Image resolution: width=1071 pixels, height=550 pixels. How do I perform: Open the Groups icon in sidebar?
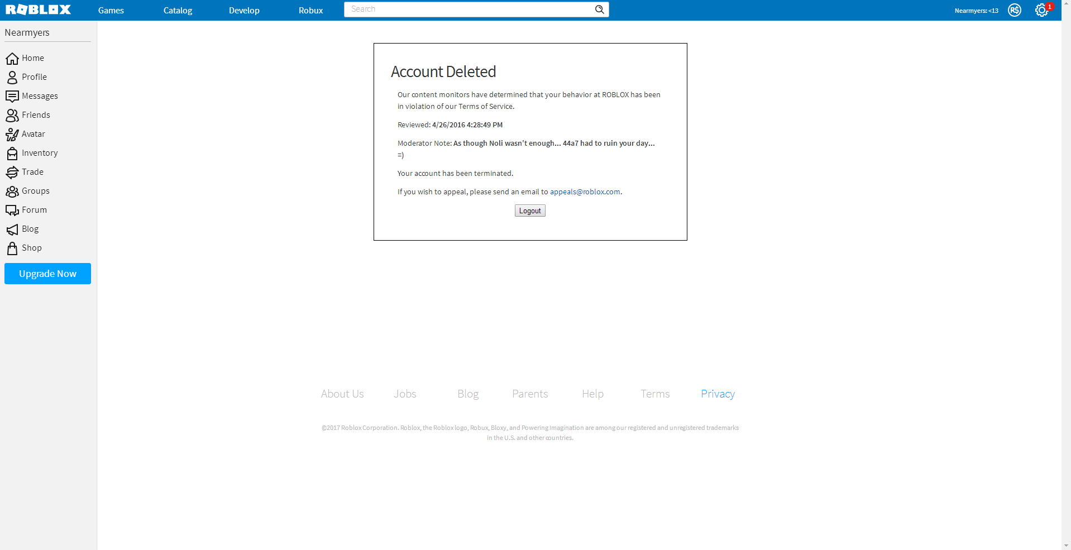coord(12,192)
